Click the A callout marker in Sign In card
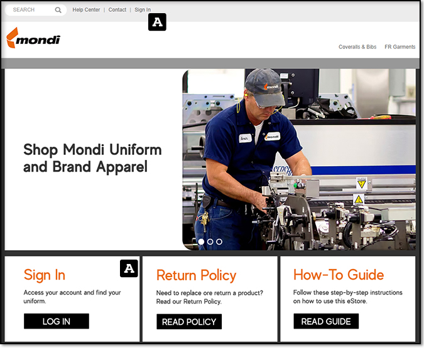 point(129,268)
